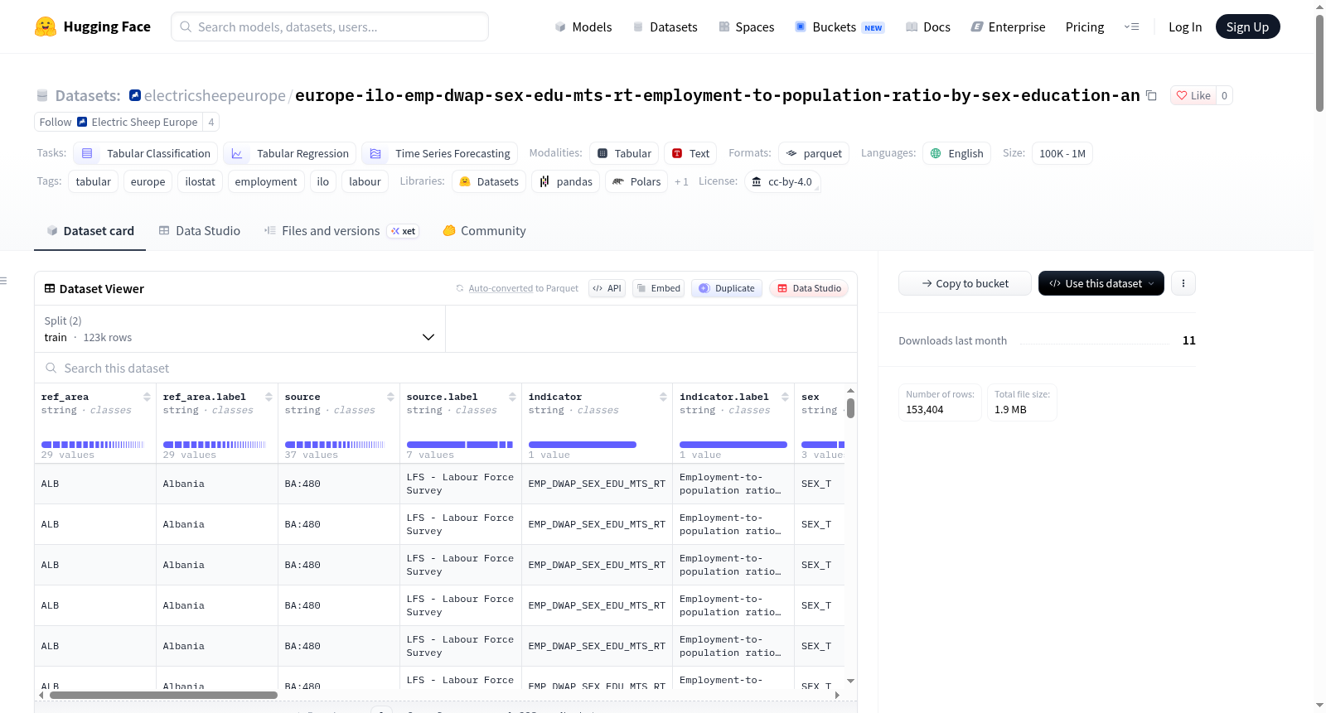Viewport: 1326px width, 713px height.
Task: Switch to the Data Studio tab
Action: point(200,231)
